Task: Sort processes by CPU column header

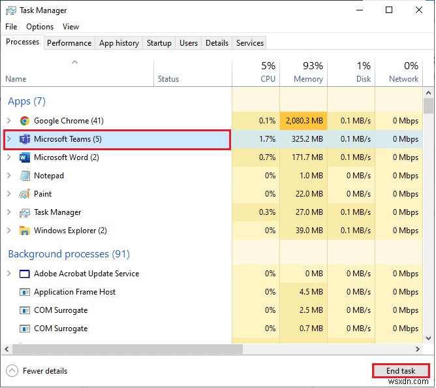Action: point(267,72)
